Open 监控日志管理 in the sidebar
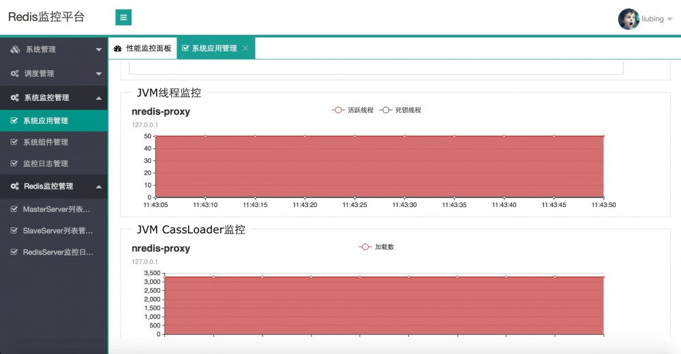The width and height of the screenshot is (681, 354). 54,163
